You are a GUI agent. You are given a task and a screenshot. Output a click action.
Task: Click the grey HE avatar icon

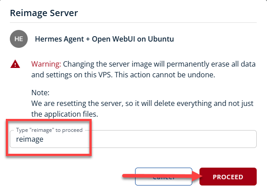19,39
